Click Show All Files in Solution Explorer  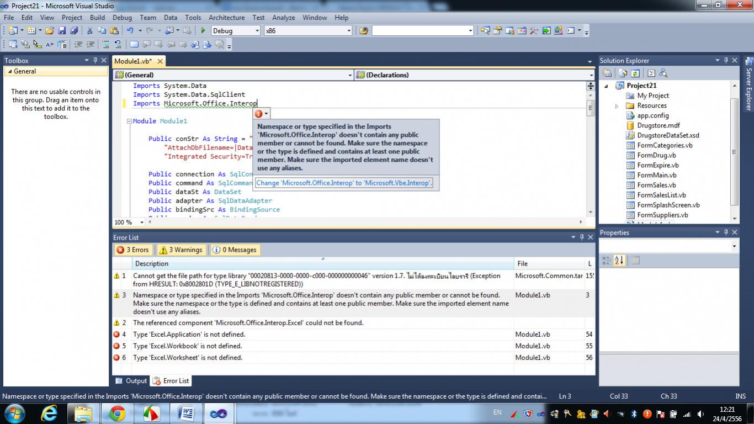623,73
